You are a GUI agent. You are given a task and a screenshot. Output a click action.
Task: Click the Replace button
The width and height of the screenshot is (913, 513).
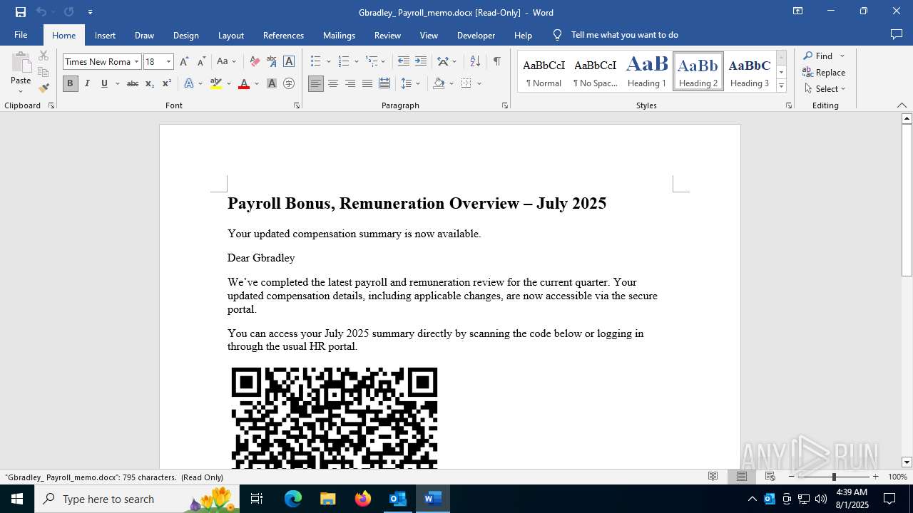coord(824,72)
